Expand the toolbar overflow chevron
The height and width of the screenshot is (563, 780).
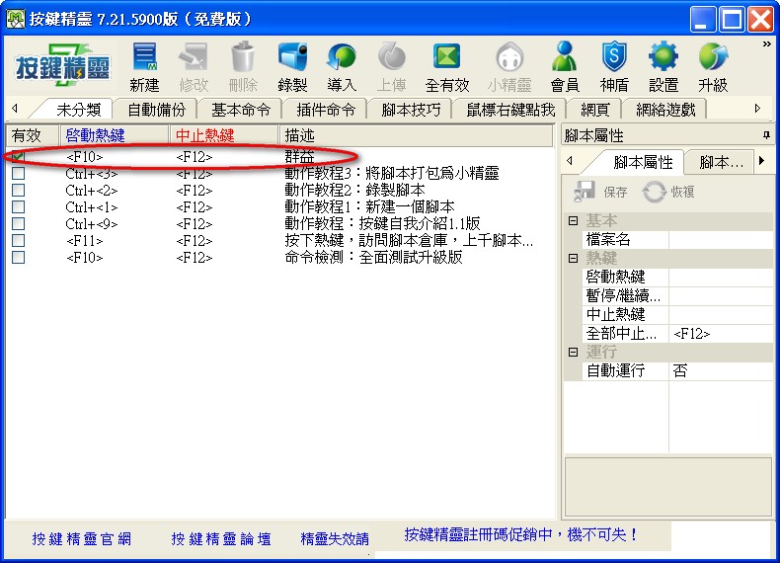(x=766, y=44)
